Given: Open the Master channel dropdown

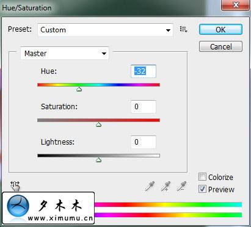Looking at the screenshot, I should coord(65,54).
